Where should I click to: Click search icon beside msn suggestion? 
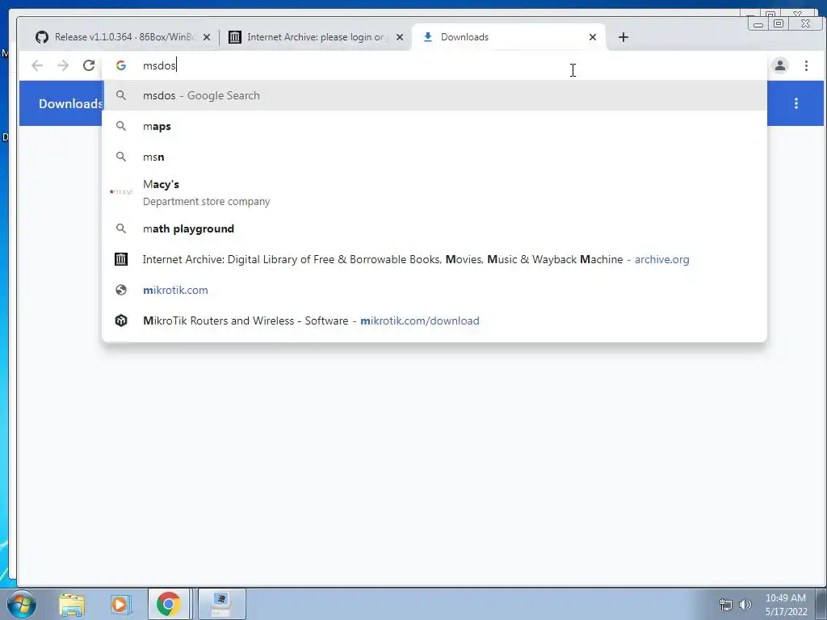click(x=121, y=157)
